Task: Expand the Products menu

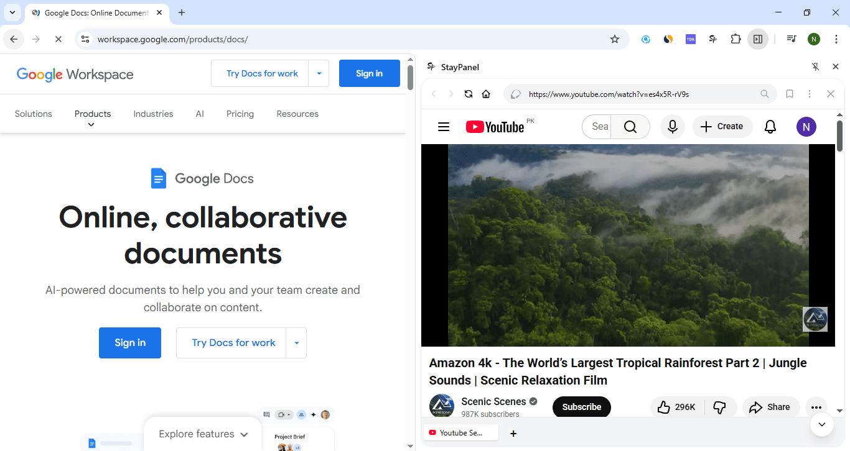Action: click(x=92, y=114)
